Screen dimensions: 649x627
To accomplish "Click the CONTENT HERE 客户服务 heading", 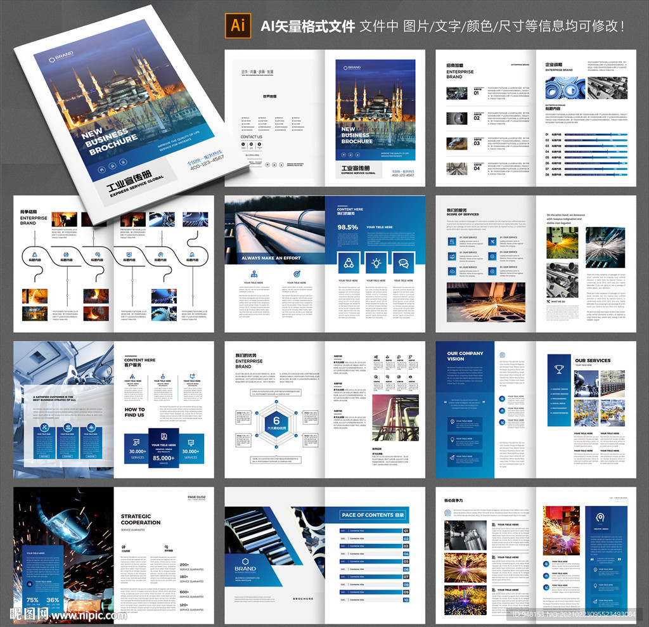I will click(x=140, y=363).
